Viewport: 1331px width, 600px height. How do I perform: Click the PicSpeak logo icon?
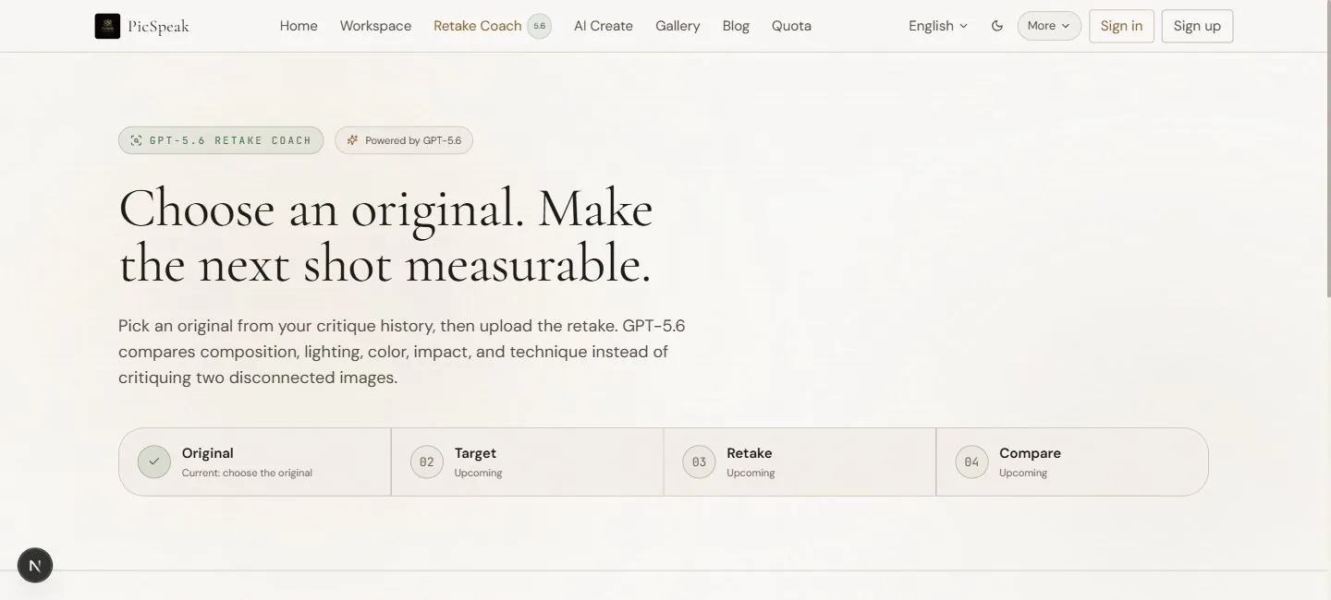(x=107, y=26)
